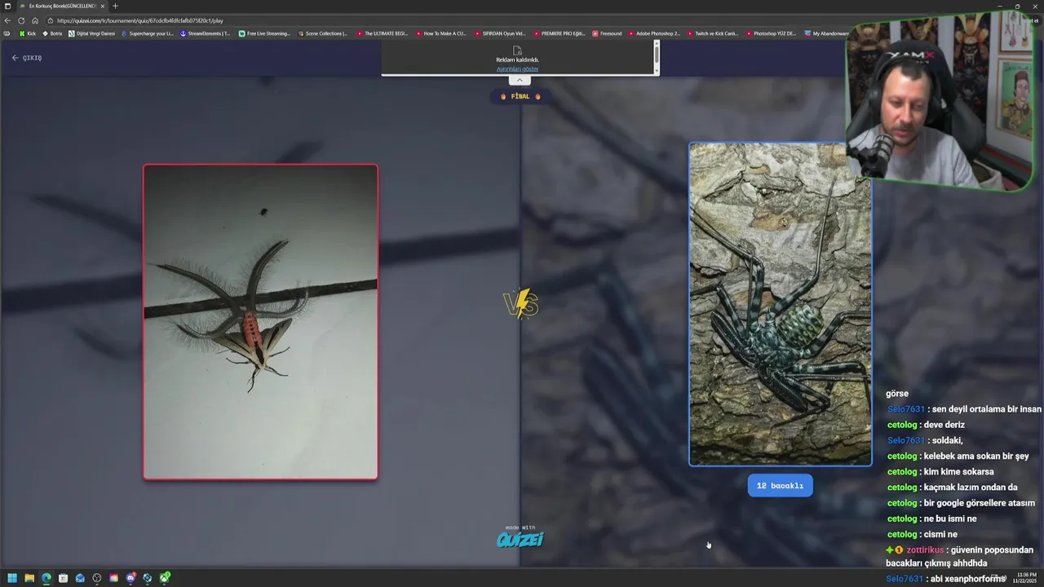
Task: Open the 'Supercharge your Li...' bookmark
Action: coord(147,33)
